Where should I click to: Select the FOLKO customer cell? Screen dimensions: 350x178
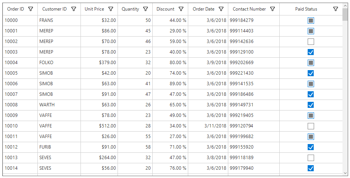tap(59, 63)
